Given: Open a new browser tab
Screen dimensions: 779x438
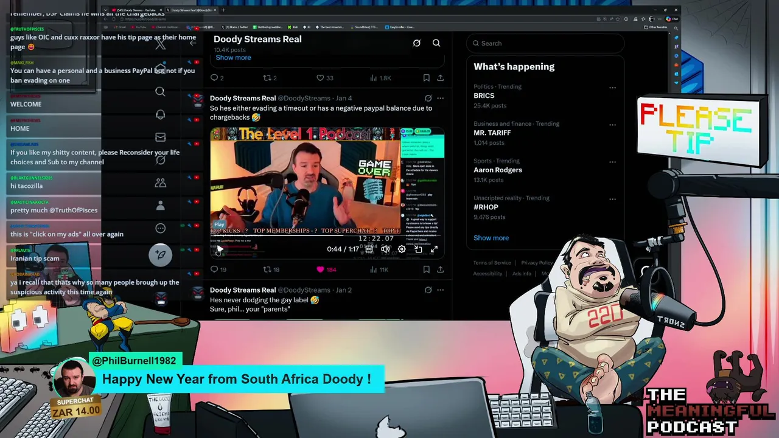Looking at the screenshot, I should [223, 10].
